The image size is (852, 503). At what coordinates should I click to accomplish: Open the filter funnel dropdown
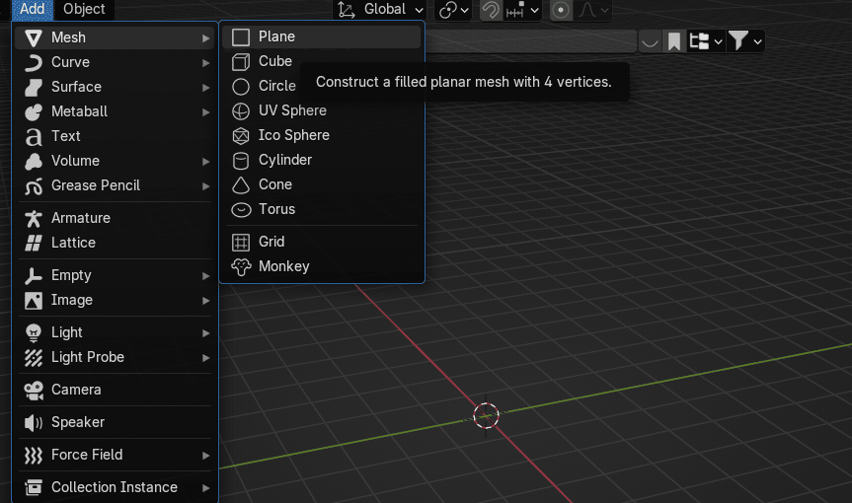745,41
